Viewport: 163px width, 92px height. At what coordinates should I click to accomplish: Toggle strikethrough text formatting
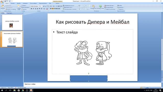pos(37,9)
